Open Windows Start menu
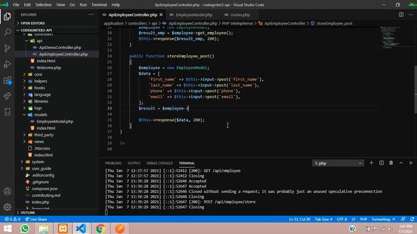This screenshot has height=234, width=417. pyautogui.click(x=7, y=228)
